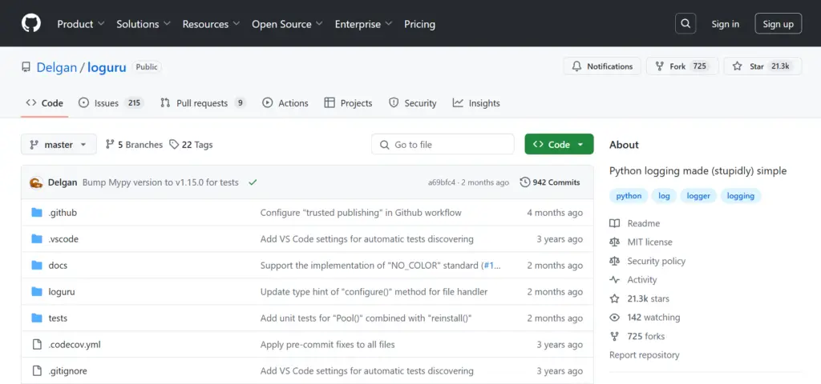
Task: Switch to the Security tab
Action: coord(413,103)
